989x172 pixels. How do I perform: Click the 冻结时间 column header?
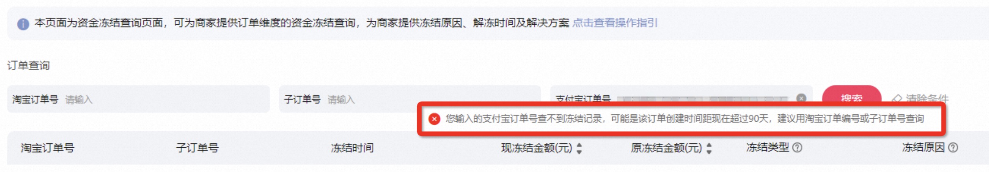pyautogui.click(x=352, y=148)
